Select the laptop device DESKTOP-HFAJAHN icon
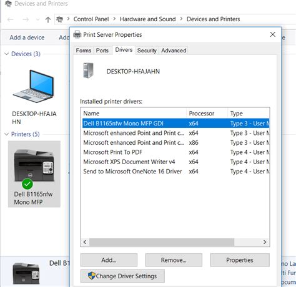Image resolution: width=296 pixels, height=287 pixels. [x=34, y=86]
